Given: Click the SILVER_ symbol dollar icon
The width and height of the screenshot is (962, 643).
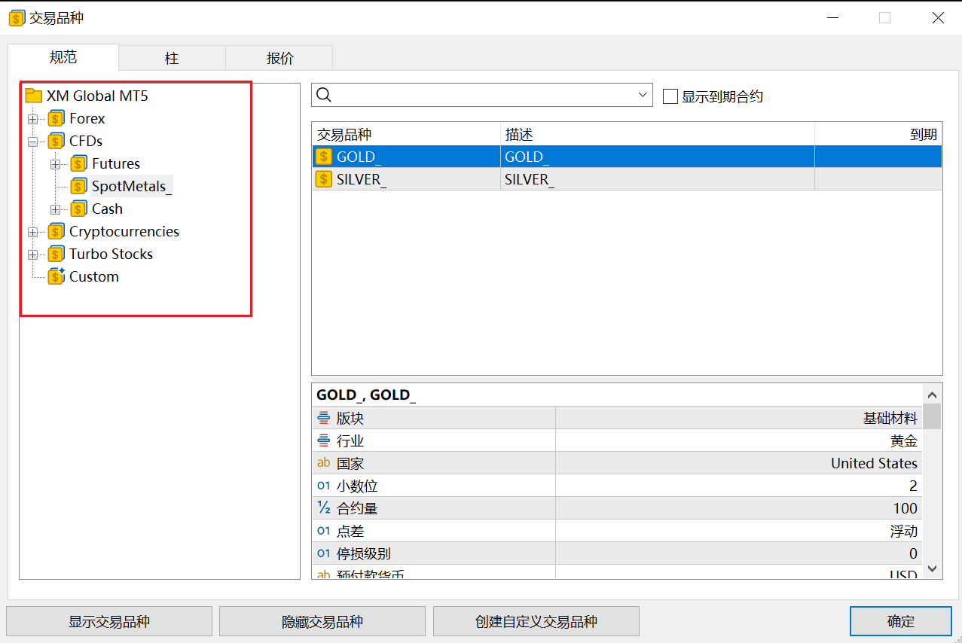Looking at the screenshot, I should coord(323,178).
